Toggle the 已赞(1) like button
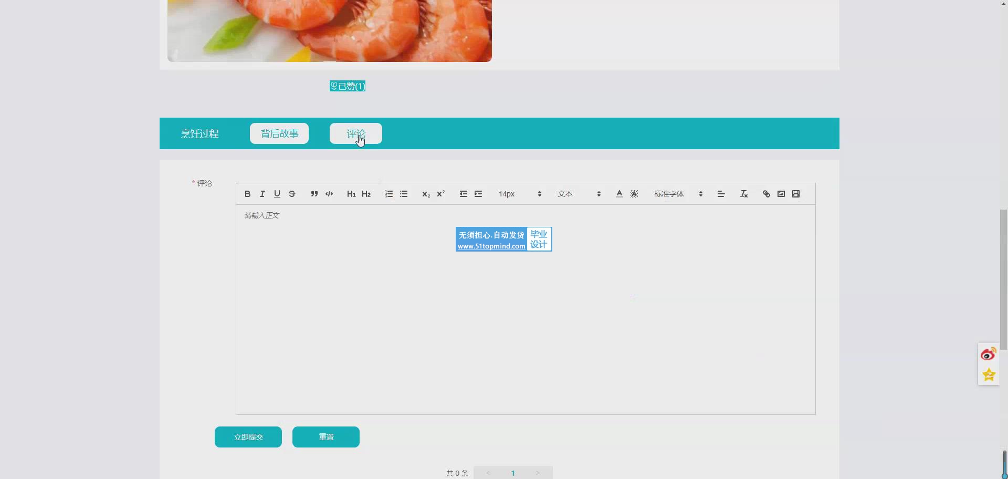 tap(348, 86)
